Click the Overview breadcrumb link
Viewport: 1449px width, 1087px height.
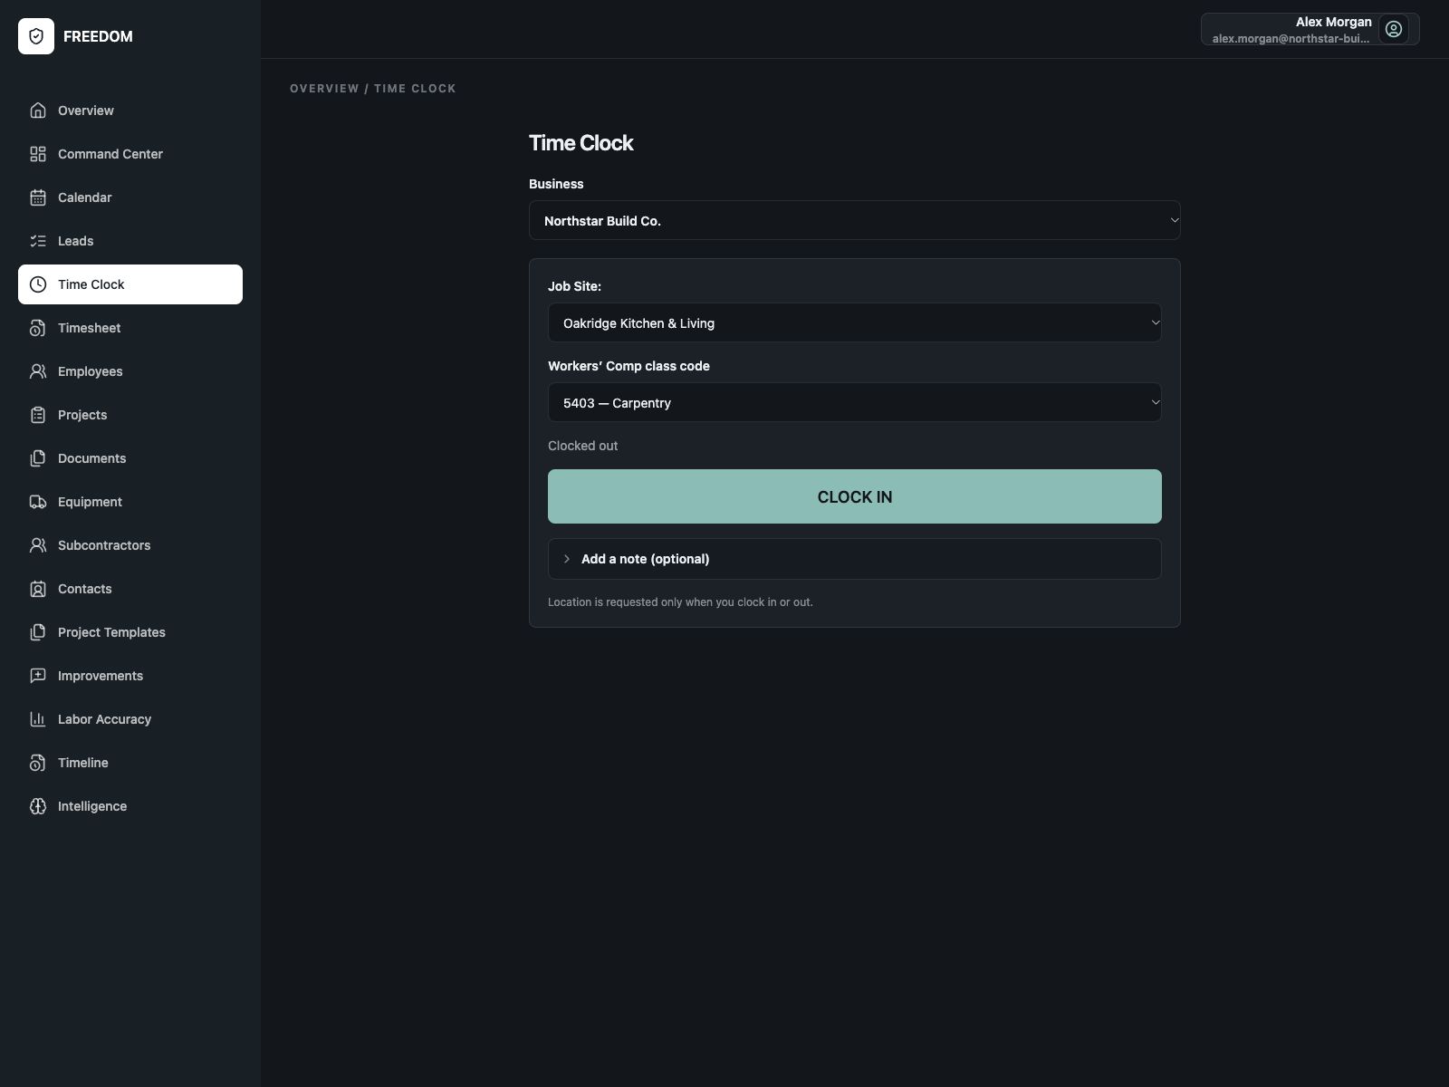pyautogui.click(x=324, y=89)
